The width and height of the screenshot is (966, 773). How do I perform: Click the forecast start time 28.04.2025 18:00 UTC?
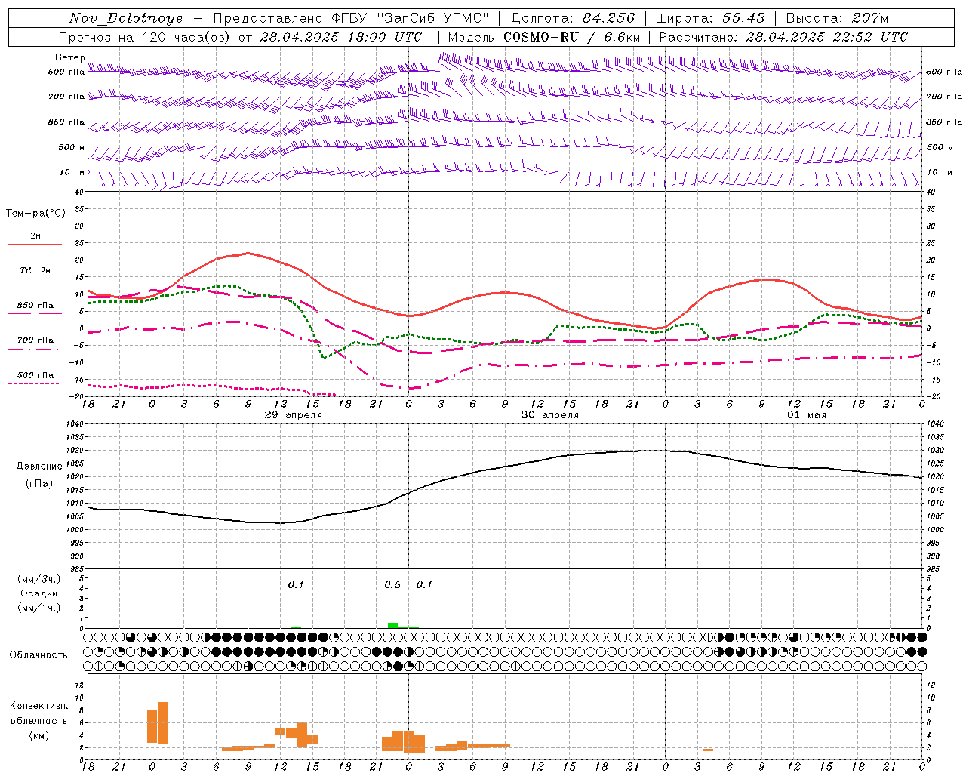point(341,37)
